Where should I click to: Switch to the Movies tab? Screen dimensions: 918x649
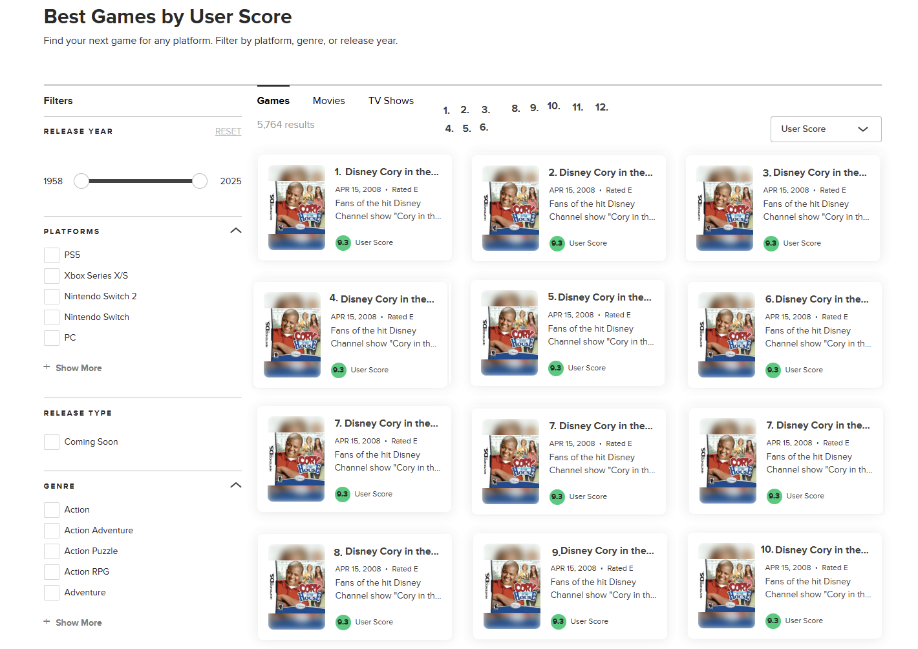[x=329, y=101]
